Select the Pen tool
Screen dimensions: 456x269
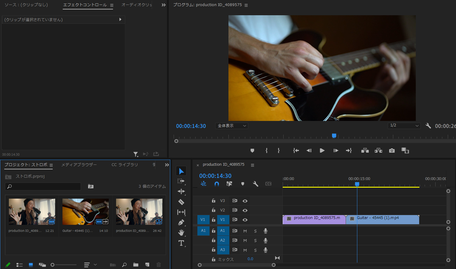[181, 222]
